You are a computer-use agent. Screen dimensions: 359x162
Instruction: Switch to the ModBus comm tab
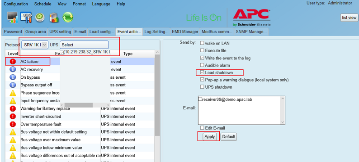click(217, 32)
